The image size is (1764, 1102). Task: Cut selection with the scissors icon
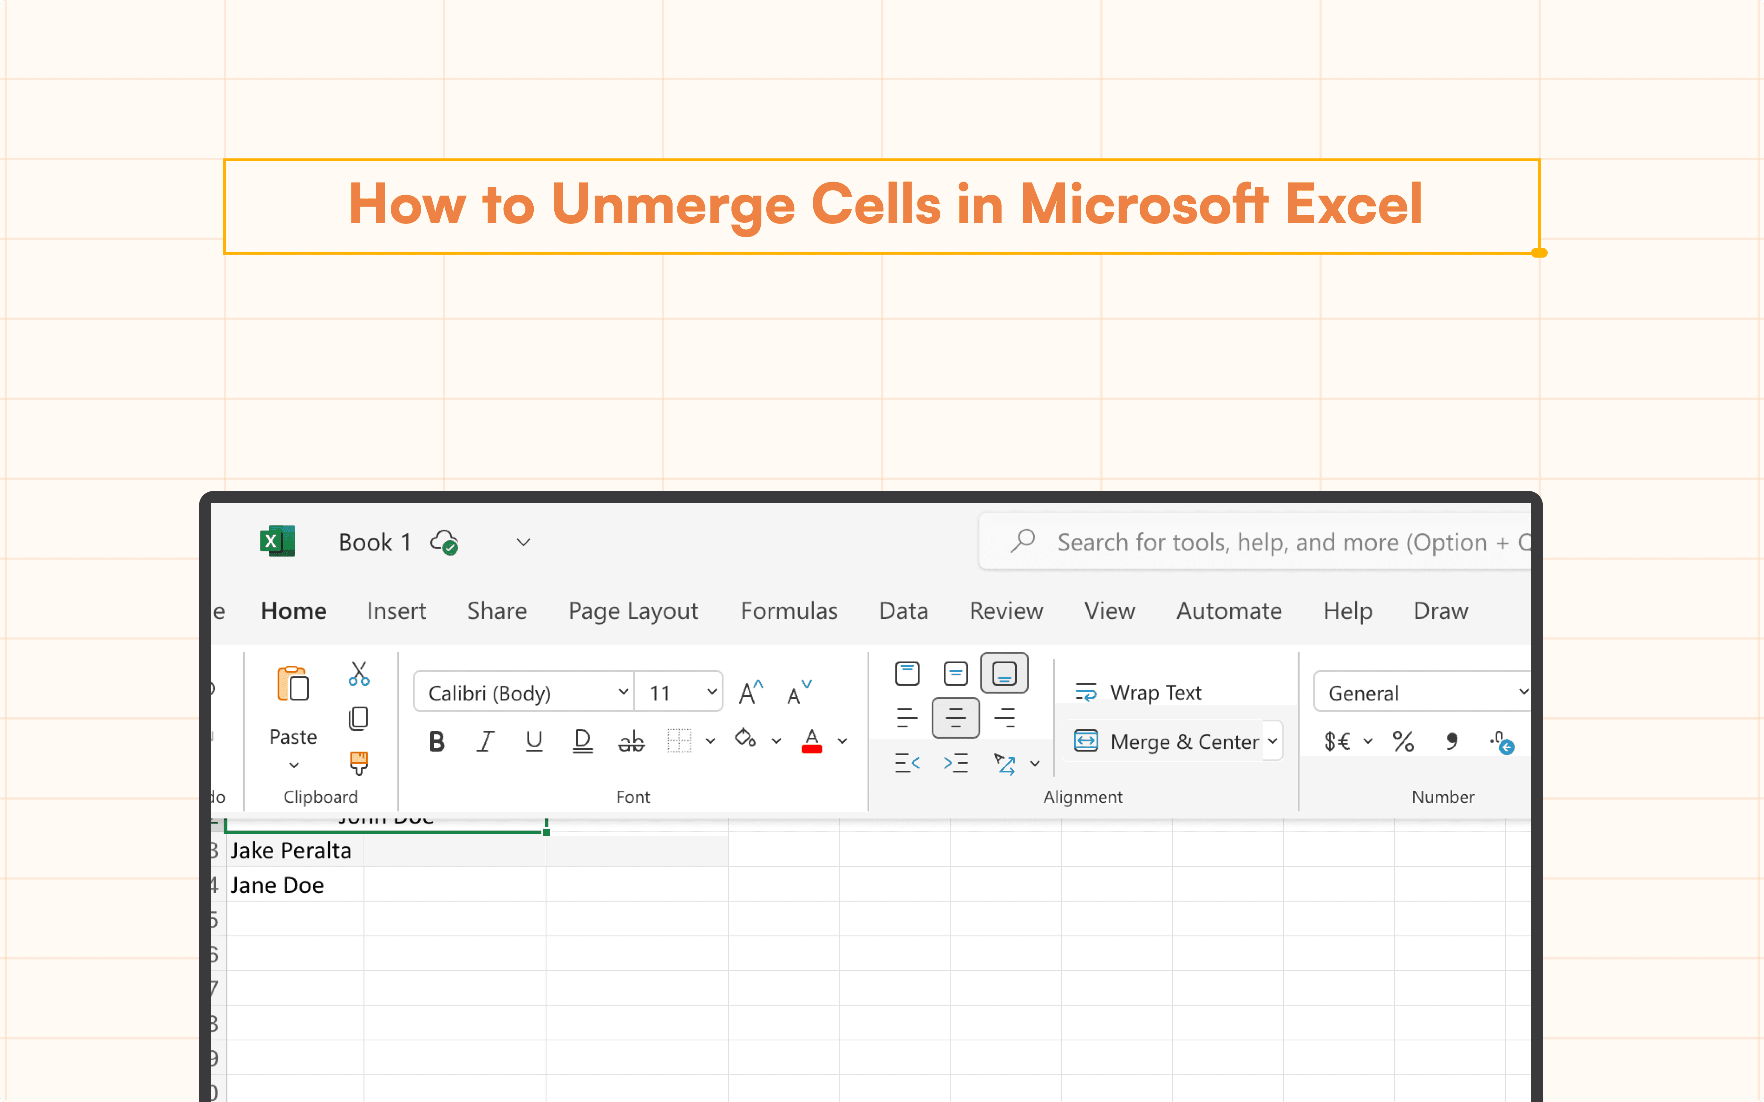click(x=359, y=674)
